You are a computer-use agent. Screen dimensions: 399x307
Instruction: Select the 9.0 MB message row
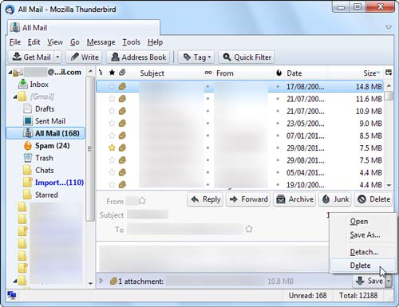point(239,124)
